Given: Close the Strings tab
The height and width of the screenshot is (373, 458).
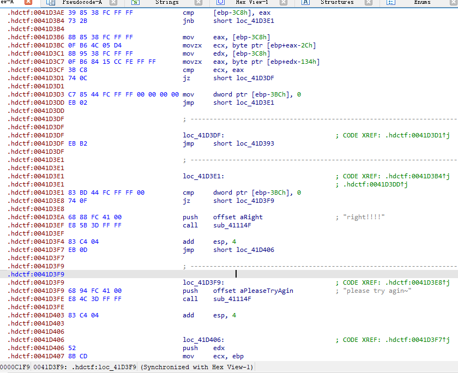Looking at the screenshot, I should point(198,2).
